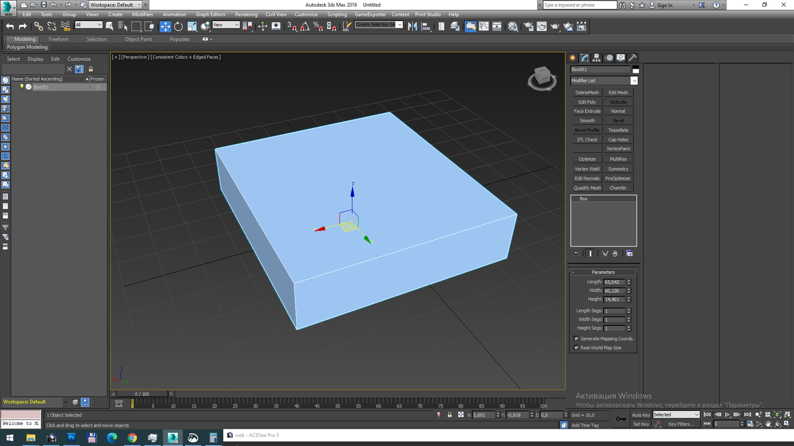Open the Schematic View icon
Screen dimensions: 794x446
(497, 26)
